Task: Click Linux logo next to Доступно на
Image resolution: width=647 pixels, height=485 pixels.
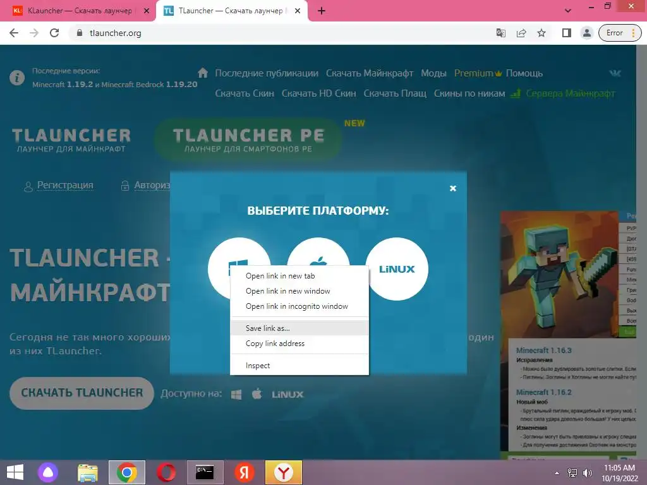Action: click(287, 395)
